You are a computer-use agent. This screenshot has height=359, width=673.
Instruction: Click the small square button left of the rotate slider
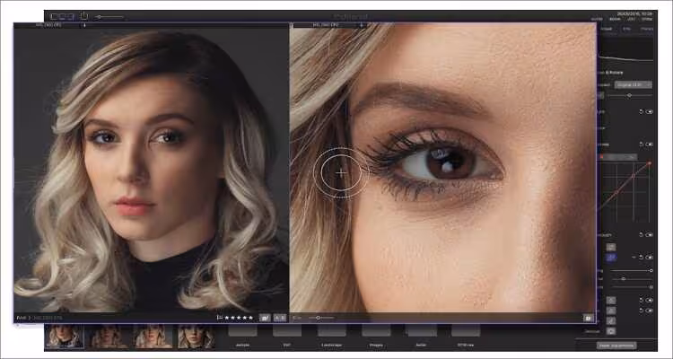pyautogui.click(x=601, y=95)
